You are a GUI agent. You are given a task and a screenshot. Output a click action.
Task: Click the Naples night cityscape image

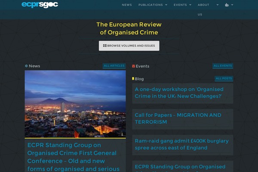(75, 104)
